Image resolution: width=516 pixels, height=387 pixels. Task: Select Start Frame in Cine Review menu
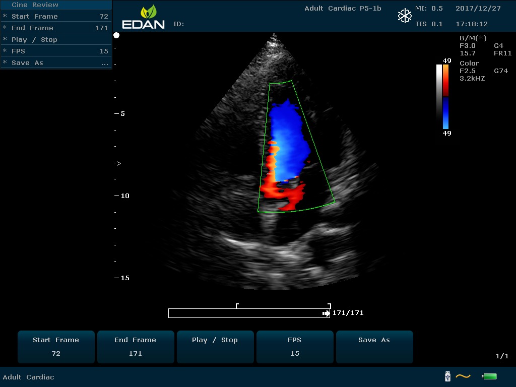click(x=55, y=17)
